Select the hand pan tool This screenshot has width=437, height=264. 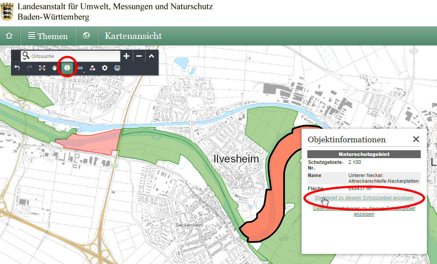pos(55,68)
